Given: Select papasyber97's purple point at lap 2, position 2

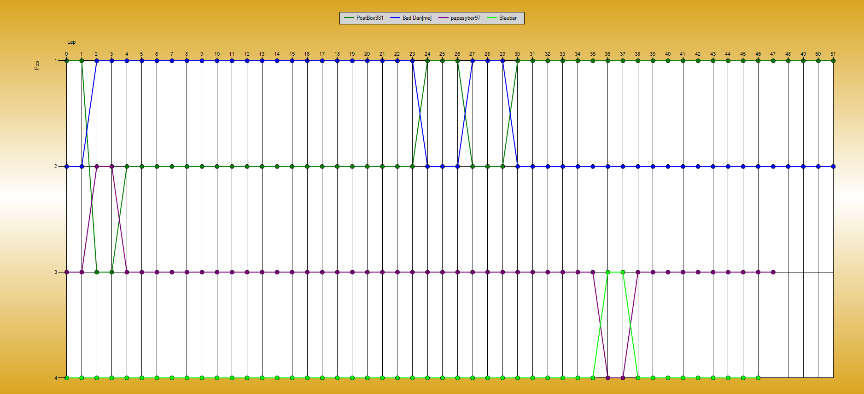Looking at the screenshot, I should (97, 167).
